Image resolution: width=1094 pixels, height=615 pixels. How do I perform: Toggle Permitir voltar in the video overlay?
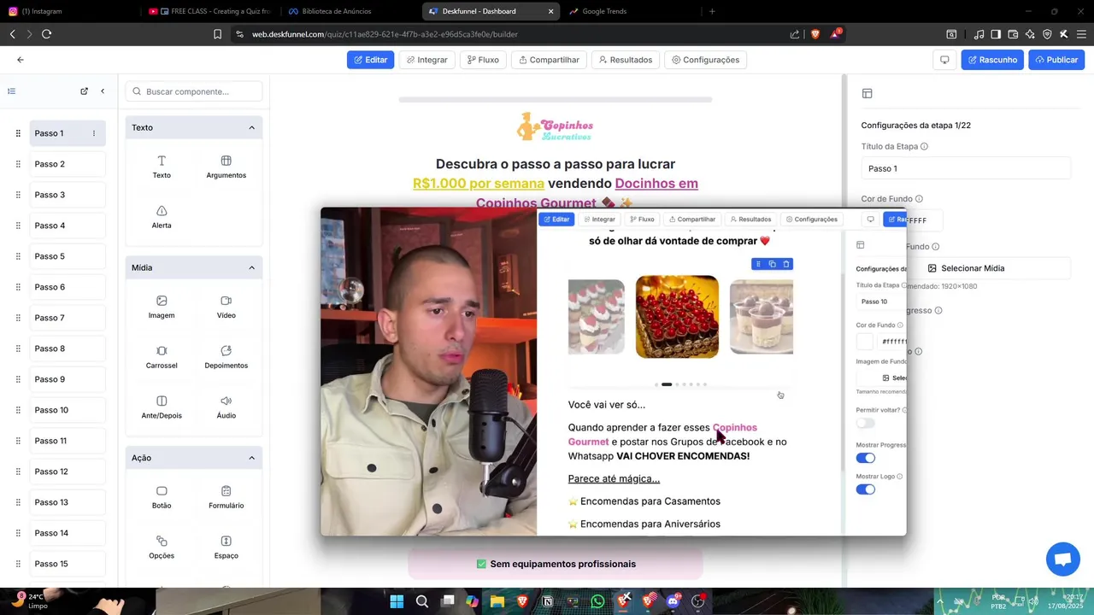pyautogui.click(x=866, y=423)
